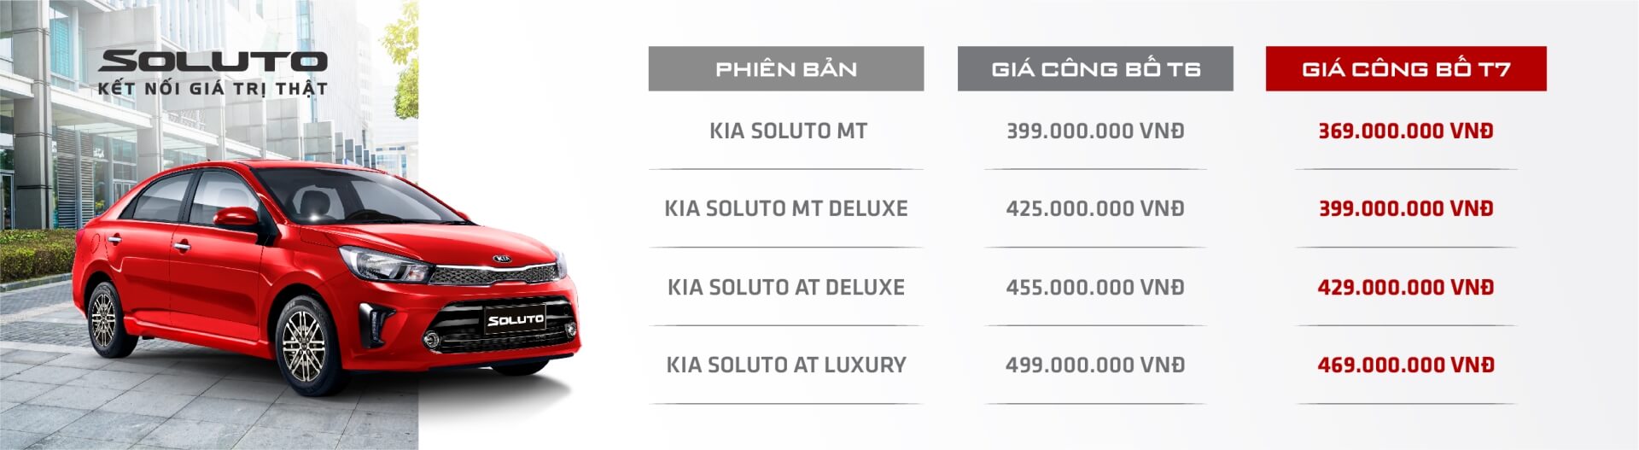Click the 499.000.000 VNĐ grey price

click(1094, 365)
